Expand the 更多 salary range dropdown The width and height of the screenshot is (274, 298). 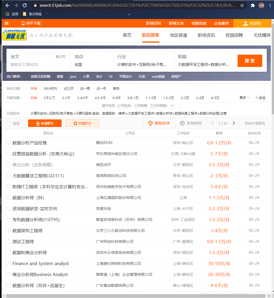(244, 97)
